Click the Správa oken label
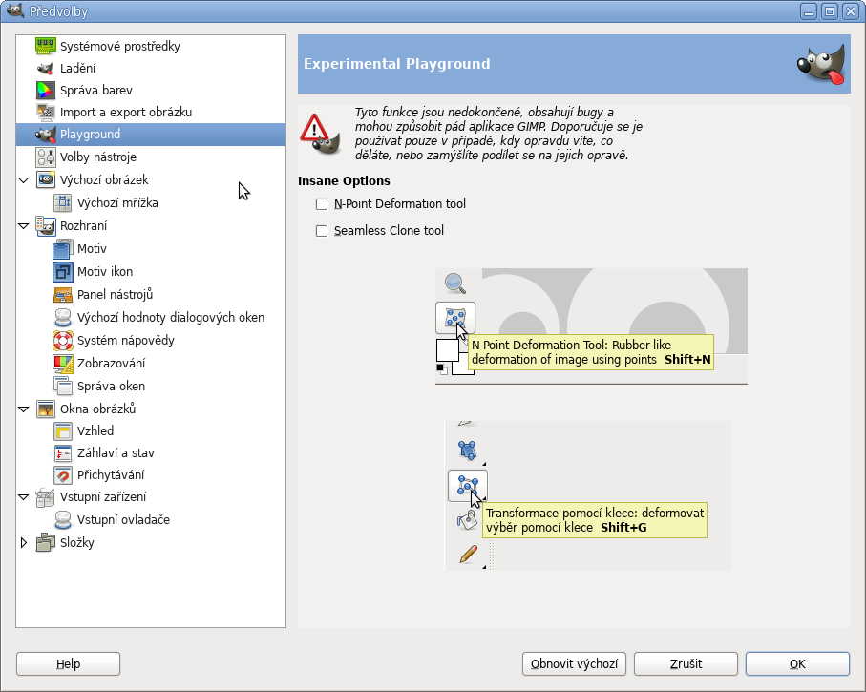The height and width of the screenshot is (692, 866). (x=112, y=387)
